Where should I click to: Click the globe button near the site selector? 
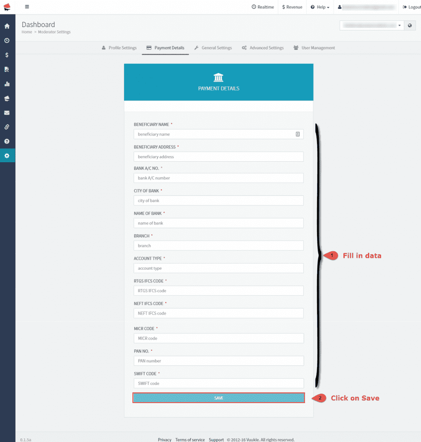[410, 25]
